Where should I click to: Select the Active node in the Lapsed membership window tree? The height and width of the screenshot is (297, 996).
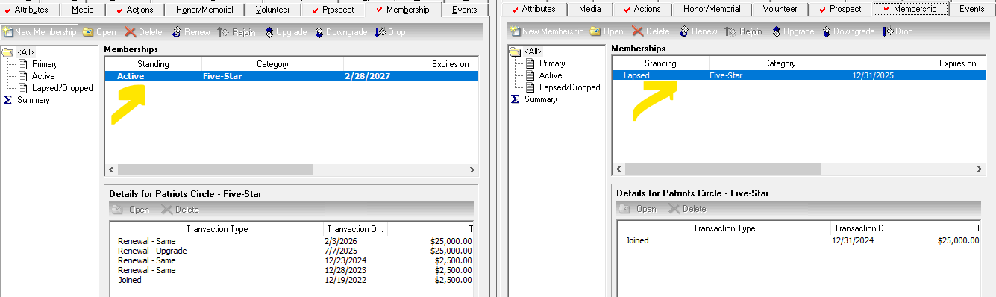pyautogui.click(x=543, y=75)
